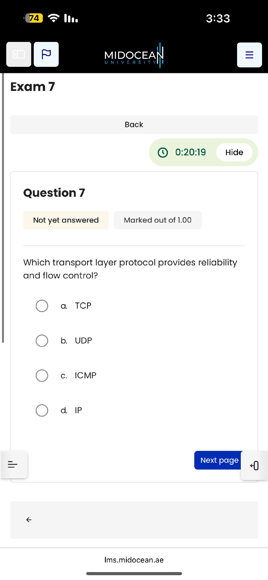
Task: Tap the Marked out of 1.00 label
Action: click(158, 220)
